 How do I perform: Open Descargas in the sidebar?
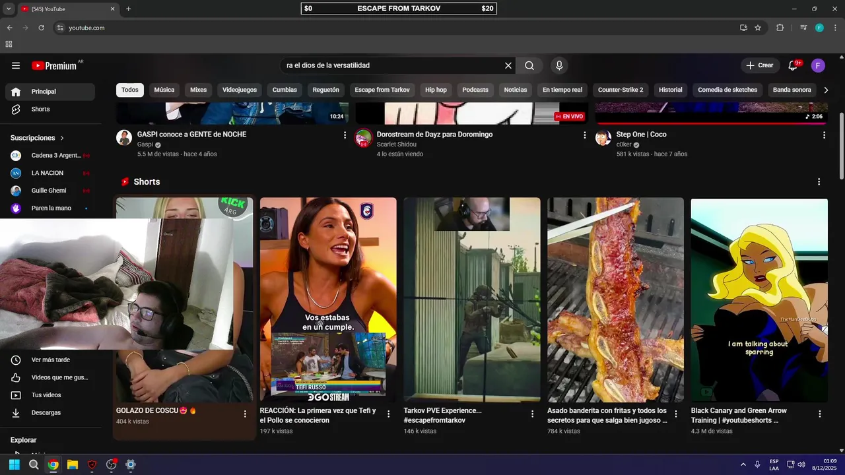tap(50, 412)
